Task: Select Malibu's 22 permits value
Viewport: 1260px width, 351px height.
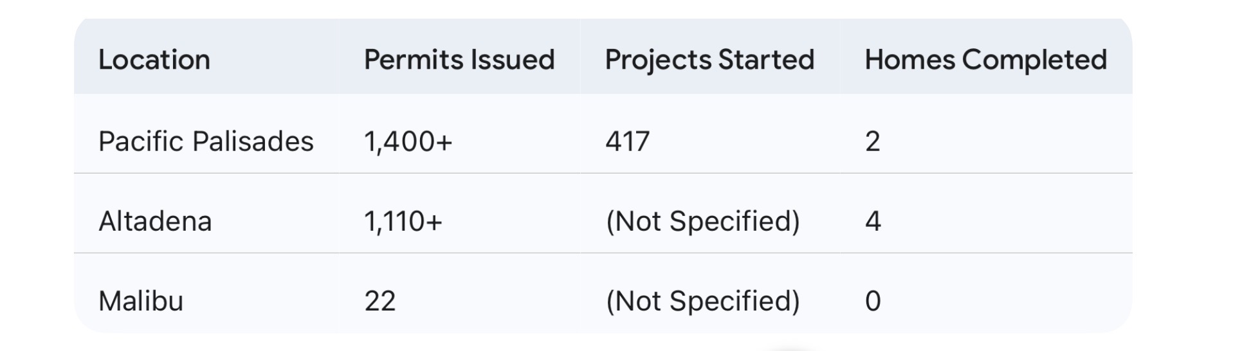Action: 380,301
